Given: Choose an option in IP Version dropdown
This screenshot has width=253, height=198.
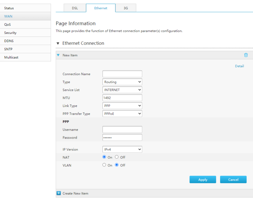Looking at the screenshot, I should [x=122, y=149].
